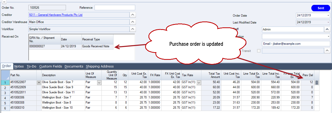Expand the Creditor lookup chevron
Image resolution: width=332 pixels, height=113 pixels.
[x=132, y=15]
